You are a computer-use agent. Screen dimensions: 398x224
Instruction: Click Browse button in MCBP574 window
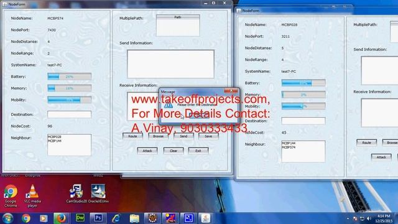point(158,136)
